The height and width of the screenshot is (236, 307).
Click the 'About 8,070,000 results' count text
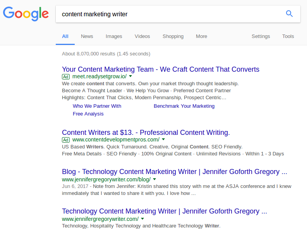[x=106, y=54]
